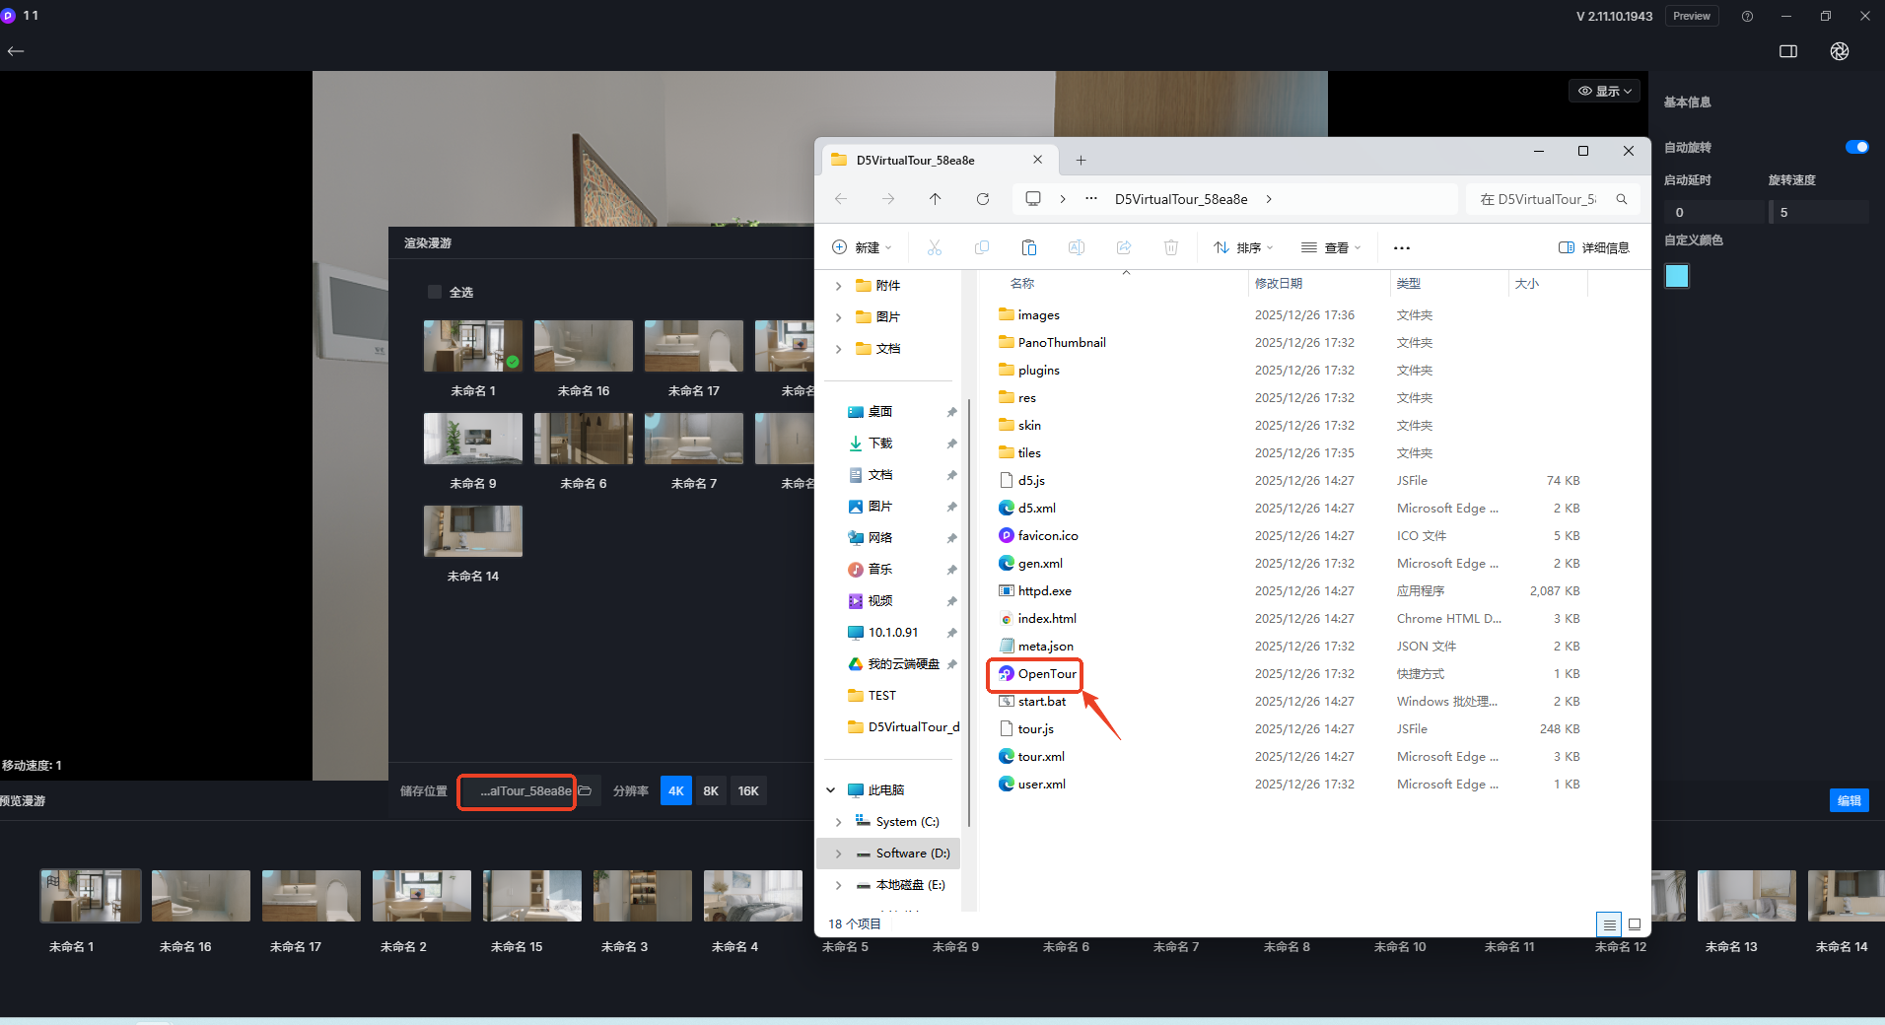Viewport: 1885px width, 1025px height.
Task: Click the 类型 column header
Action: pos(1409,284)
